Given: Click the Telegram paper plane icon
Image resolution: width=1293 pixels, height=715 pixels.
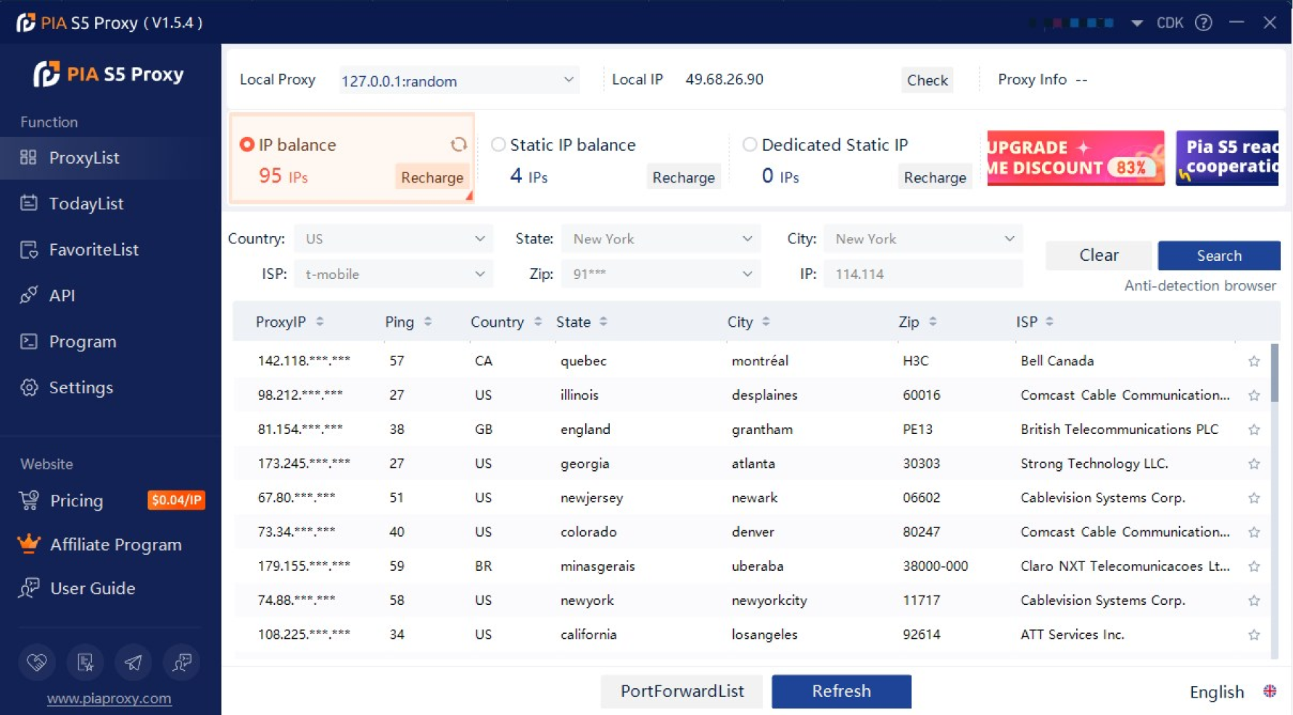Looking at the screenshot, I should coord(133,661).
